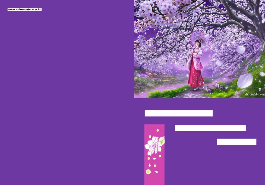Click the www.animecats.atw.hu link

pos(24,10)
